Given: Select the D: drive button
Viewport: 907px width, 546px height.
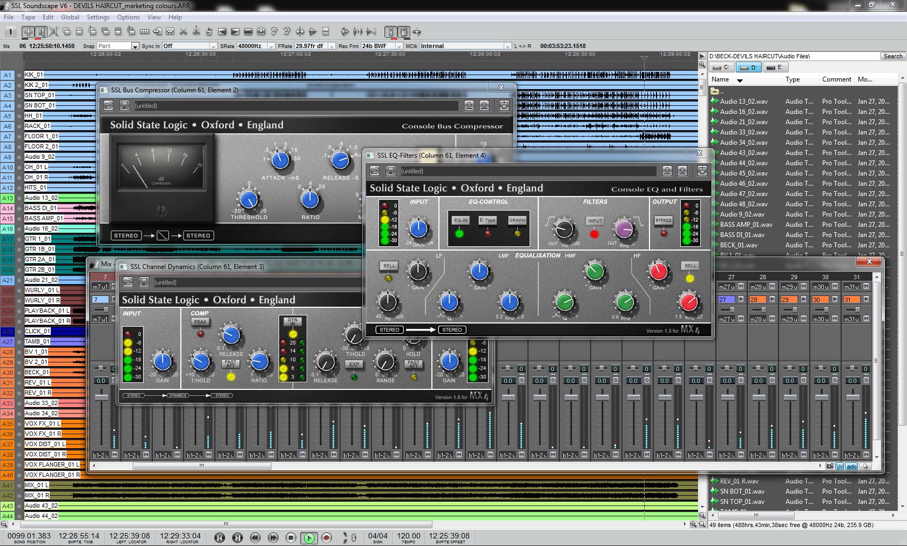Looking at the screenshot, I should (748, 68).
